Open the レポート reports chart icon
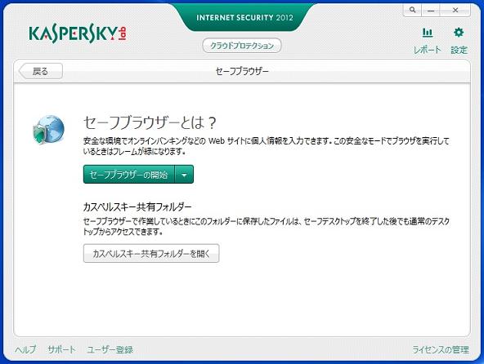Screen dimensions: 484x364 428,33
